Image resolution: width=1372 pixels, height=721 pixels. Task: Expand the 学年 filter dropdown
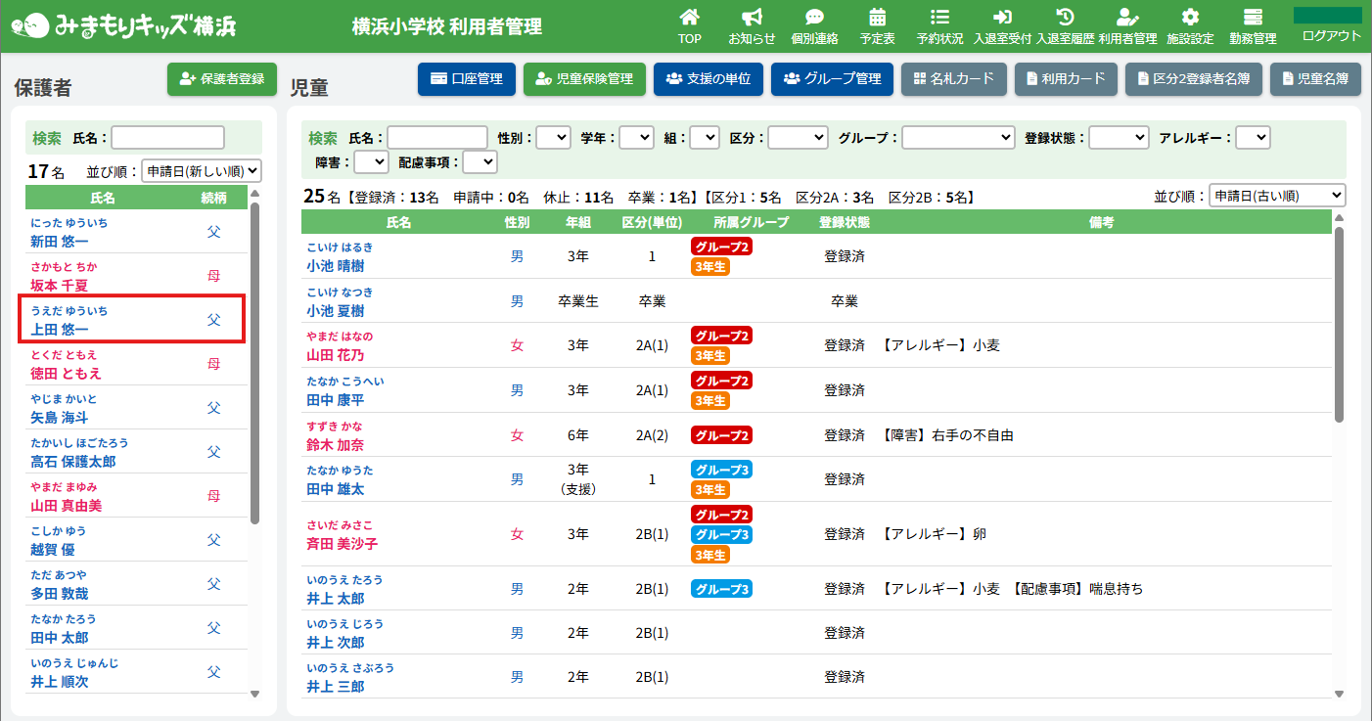(x=636, y=138)
